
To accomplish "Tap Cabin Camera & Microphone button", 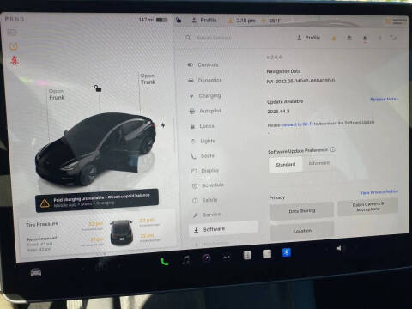I will tap(368, 207).
